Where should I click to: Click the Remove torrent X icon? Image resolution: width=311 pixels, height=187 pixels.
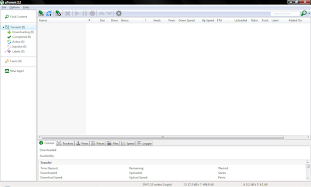coord(68,14)
